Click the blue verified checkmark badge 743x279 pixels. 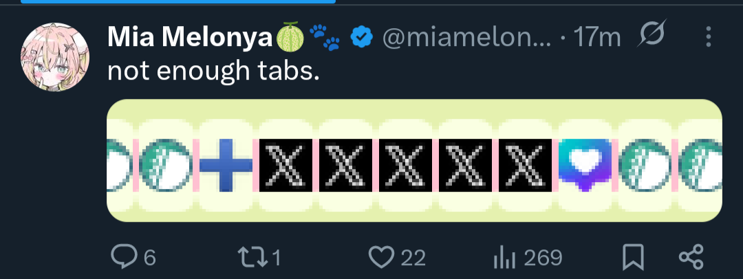pyautogui.click(x=362, y=38)
